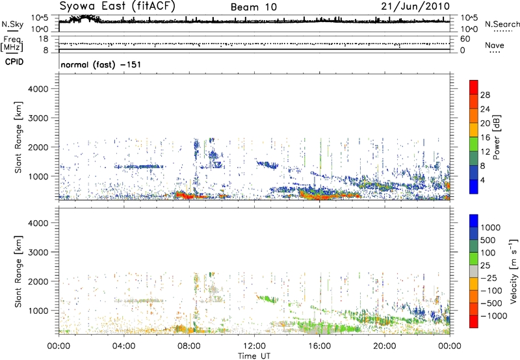Click 'Slant Range [km]' label of velocity panel
Screen dimensions: 520x360
click(x=18, y=272)
